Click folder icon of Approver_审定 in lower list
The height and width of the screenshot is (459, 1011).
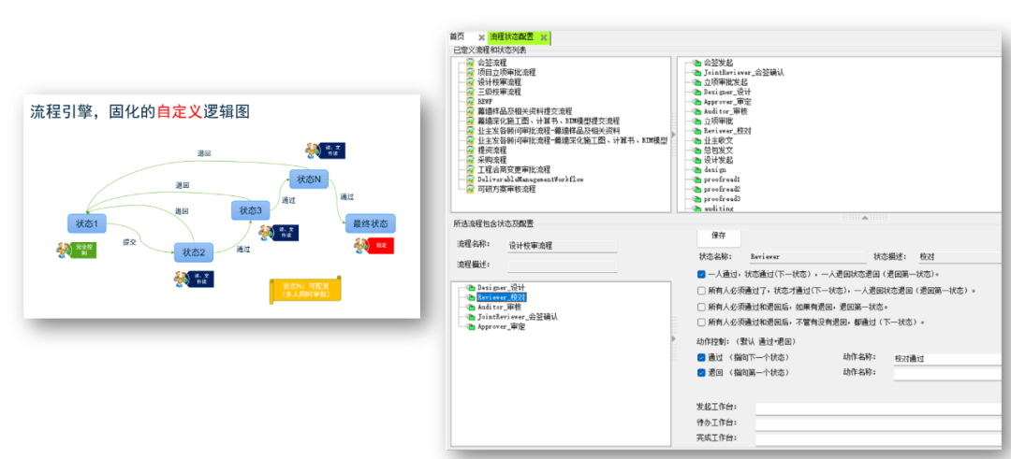pos(471,327)
